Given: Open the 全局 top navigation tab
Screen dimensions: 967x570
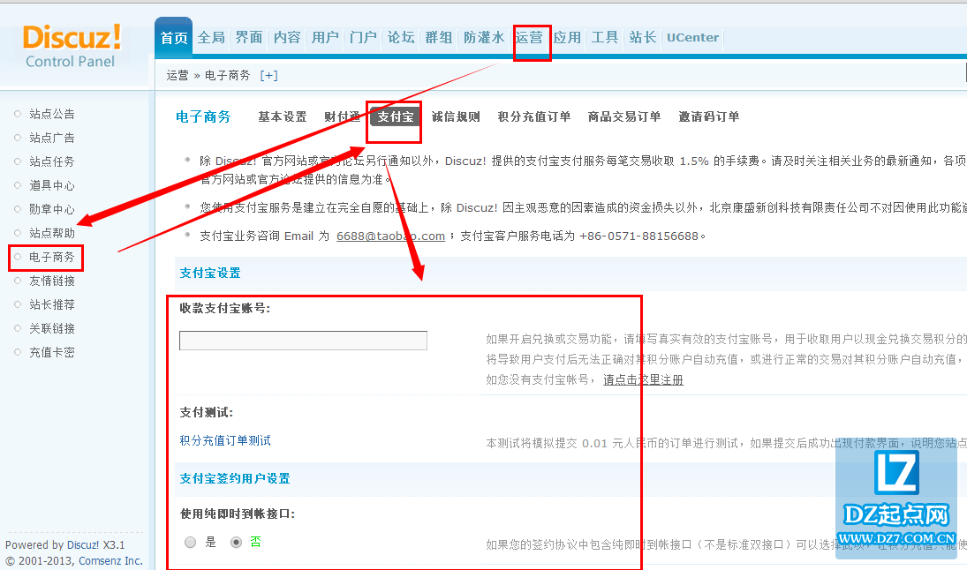Looking at the screenshot, I should pyautogui.click(x=211, y=38).
